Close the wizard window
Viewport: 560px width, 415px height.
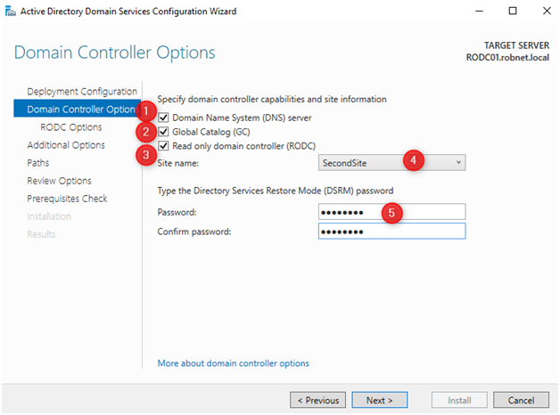point(547,11)
